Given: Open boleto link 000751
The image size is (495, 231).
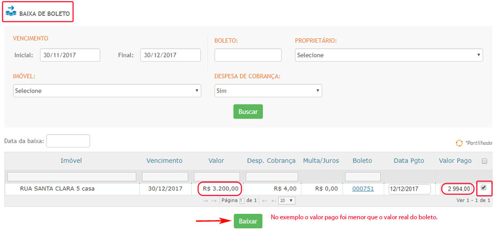Looking at the screenshot, I should 362,188.
